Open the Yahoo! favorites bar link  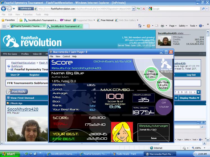(66, 20)
